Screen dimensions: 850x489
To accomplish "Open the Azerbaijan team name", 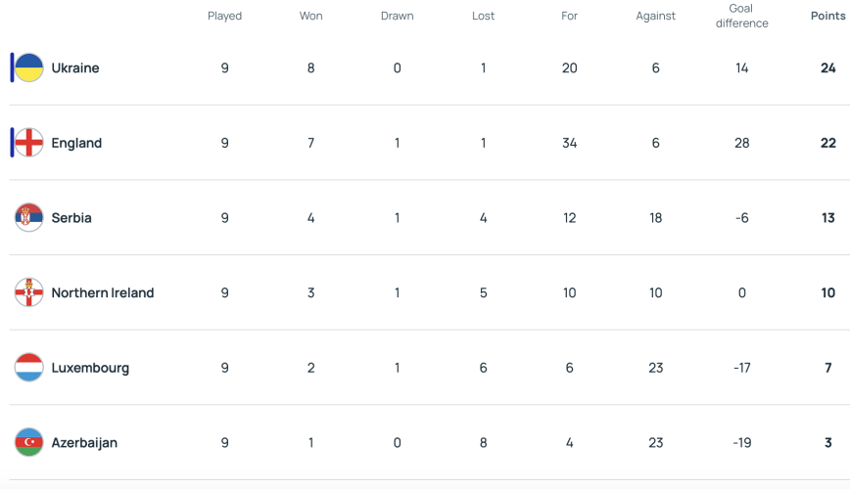I will 84,442.
